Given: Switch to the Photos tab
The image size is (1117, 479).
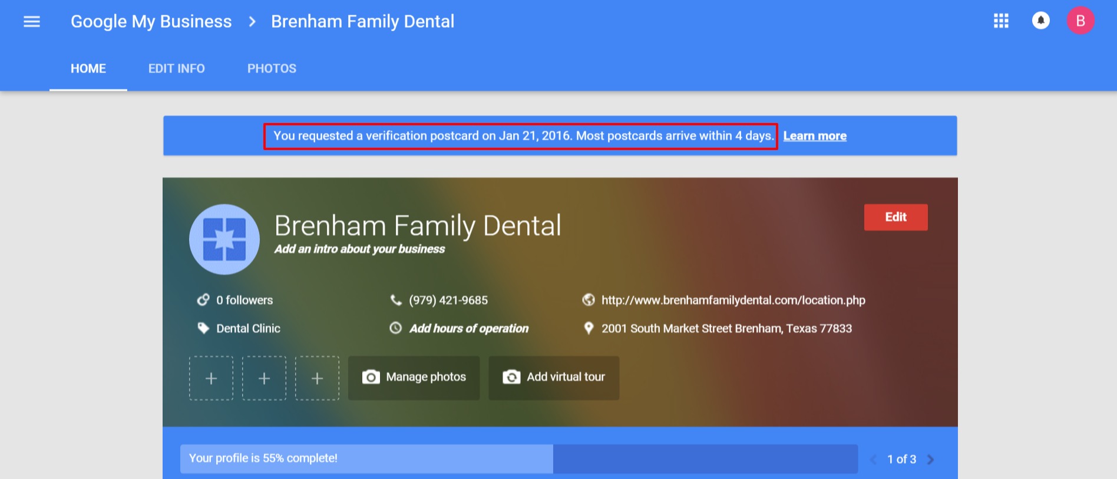Looking at the screenshot, I should (x=272, y=69).
